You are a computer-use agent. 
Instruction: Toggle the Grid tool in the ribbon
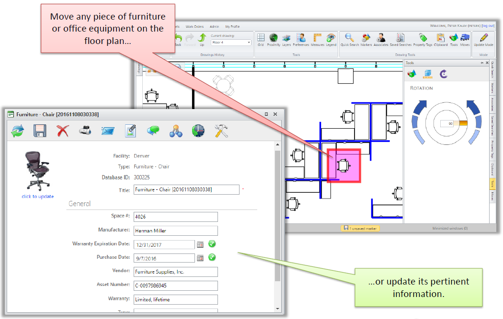click(x=261, y=40)
